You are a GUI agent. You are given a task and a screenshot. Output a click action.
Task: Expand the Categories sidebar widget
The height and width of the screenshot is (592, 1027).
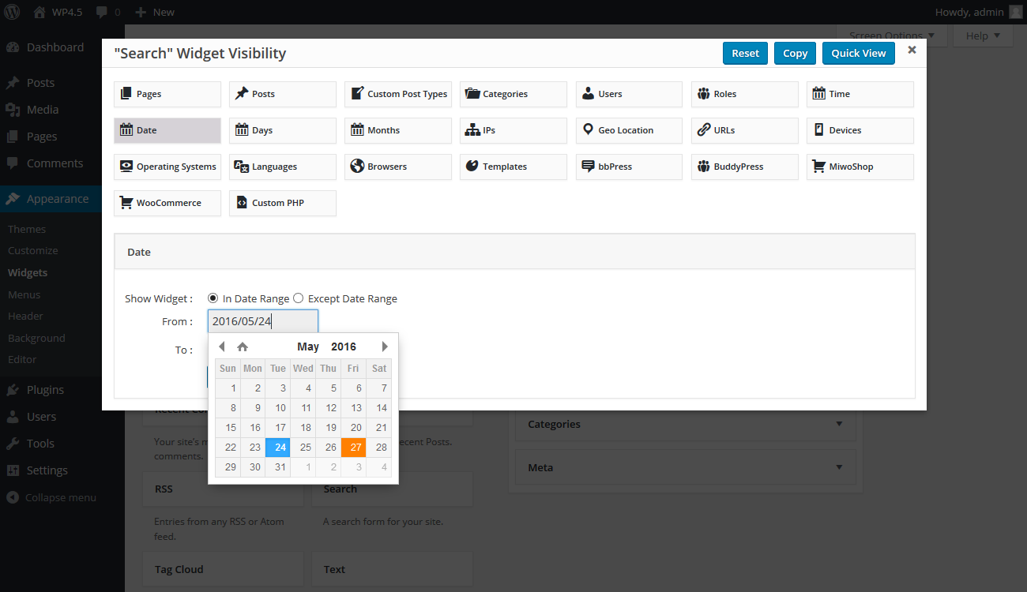pos(686,424)
